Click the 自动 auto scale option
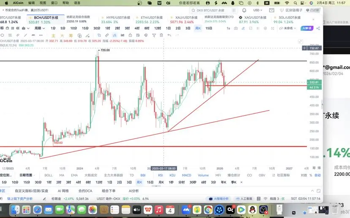This screenshot has width=350, height=218. point(317,175)
